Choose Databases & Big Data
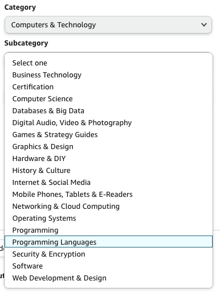 [x=108, y=111]
